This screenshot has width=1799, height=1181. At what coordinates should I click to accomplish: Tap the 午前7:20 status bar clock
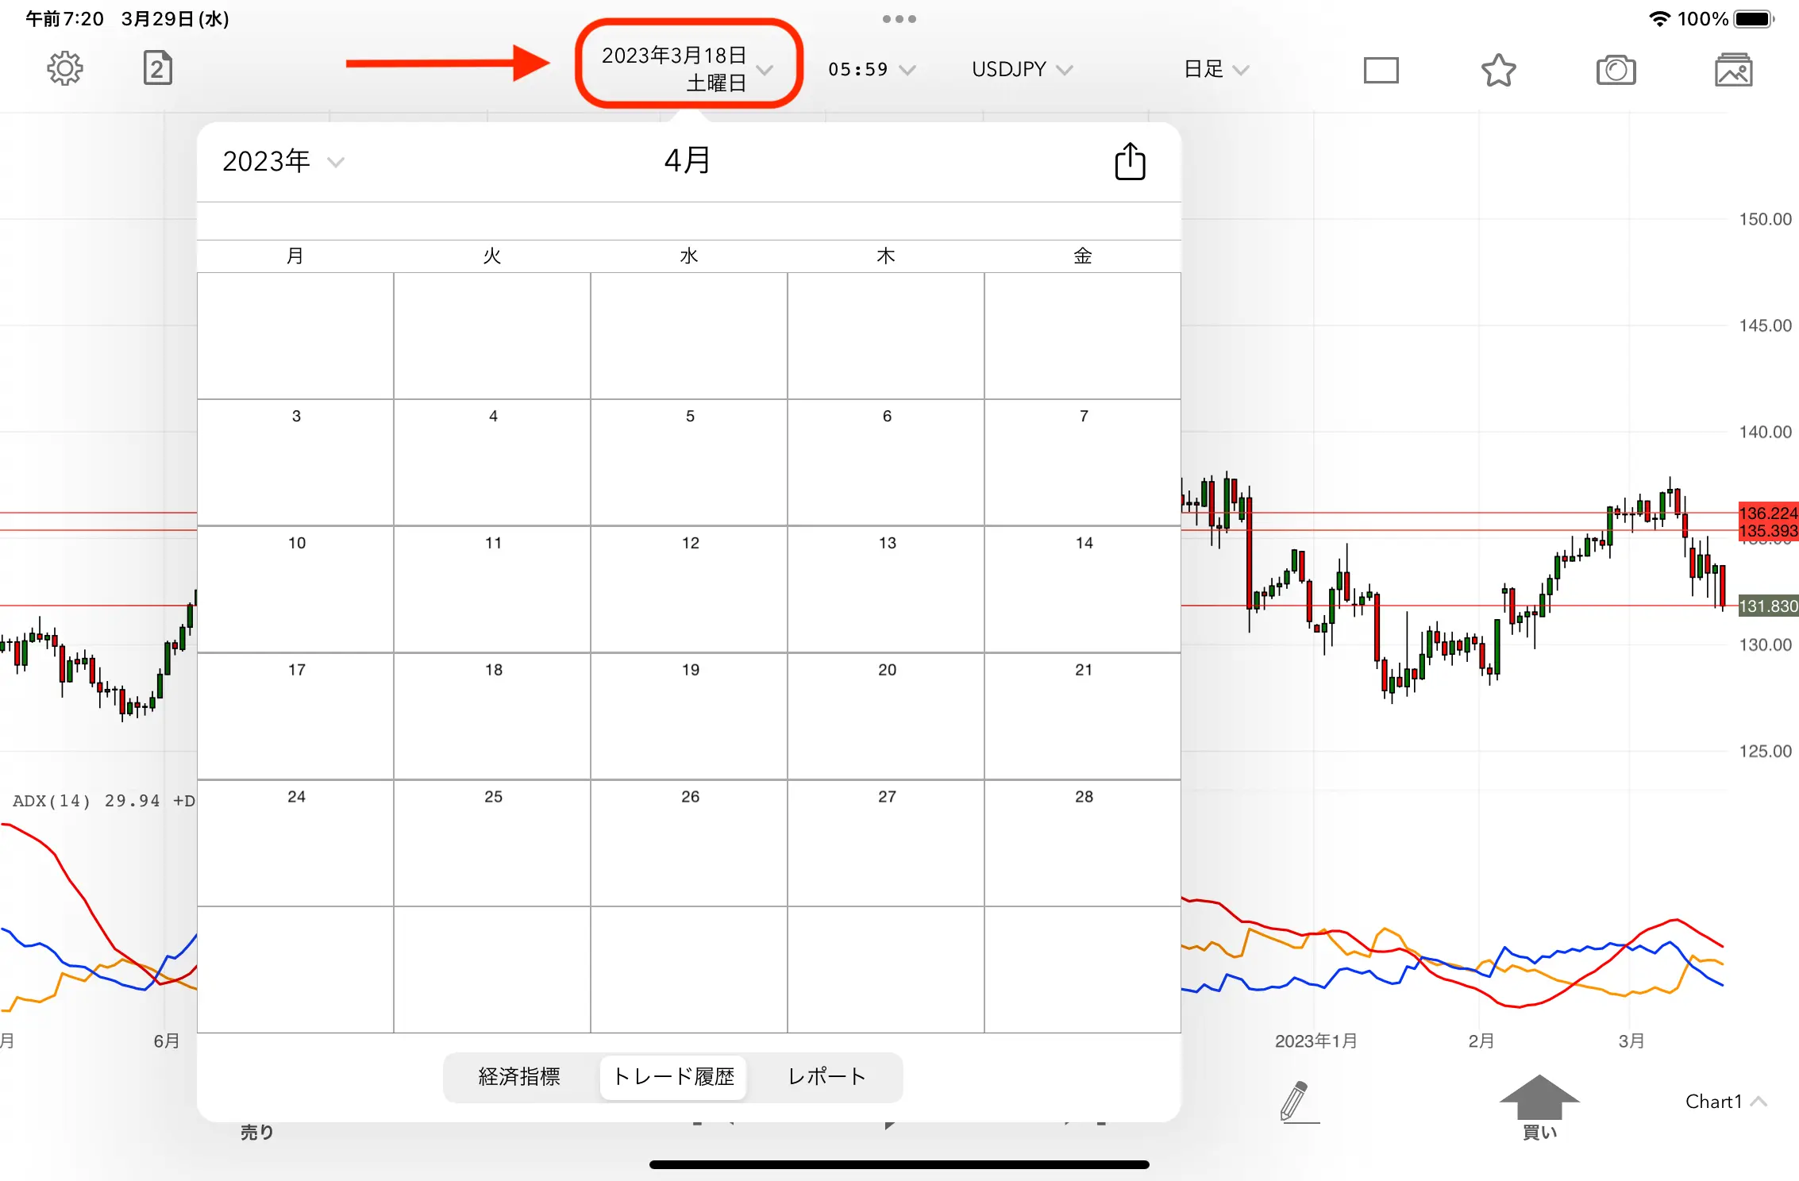click(x=64, y=19)
